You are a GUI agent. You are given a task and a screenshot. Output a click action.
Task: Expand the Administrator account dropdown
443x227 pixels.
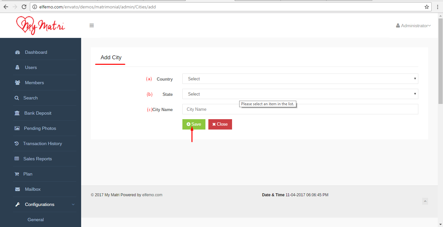(x=413, y=26)
